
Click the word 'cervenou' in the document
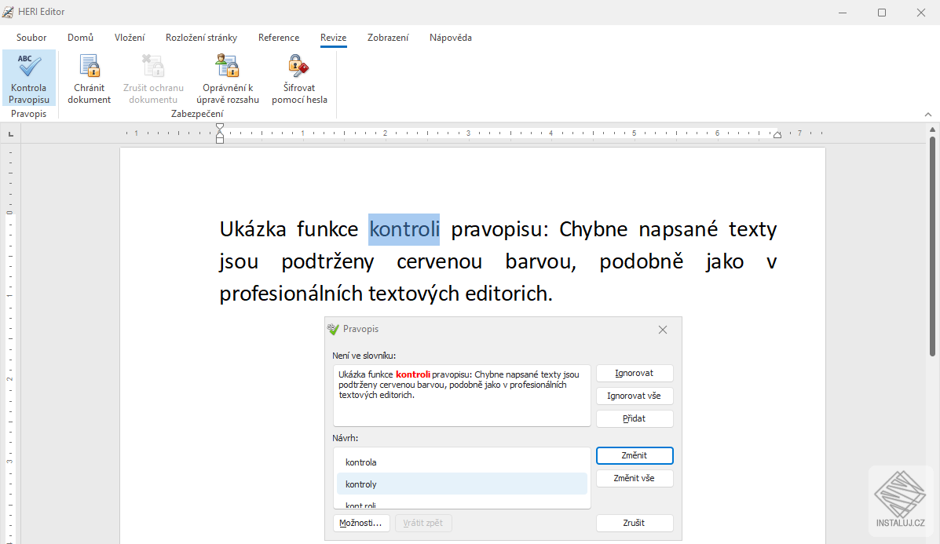[440, 261]
